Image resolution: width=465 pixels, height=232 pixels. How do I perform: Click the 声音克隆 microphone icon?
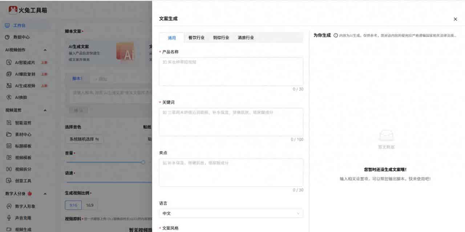[x=9, y=218]
